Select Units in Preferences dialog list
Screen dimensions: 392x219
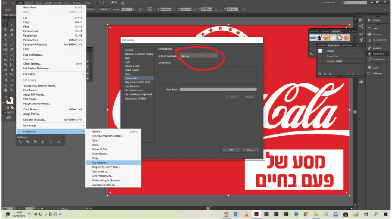click(138, 62)
